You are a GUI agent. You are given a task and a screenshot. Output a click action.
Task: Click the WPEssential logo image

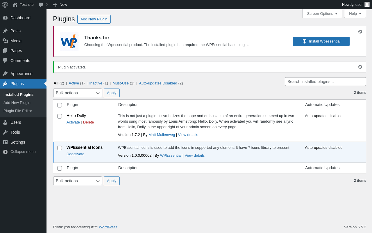pyautogui.click(x=69, y=41)
